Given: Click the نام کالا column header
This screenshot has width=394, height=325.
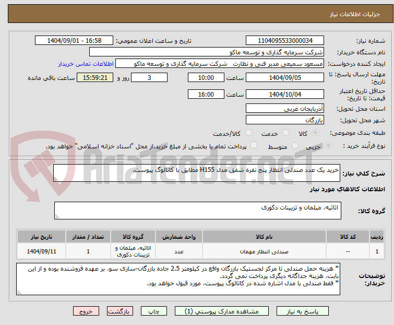Looking at the screenshot, I should [x=265, y=237].
